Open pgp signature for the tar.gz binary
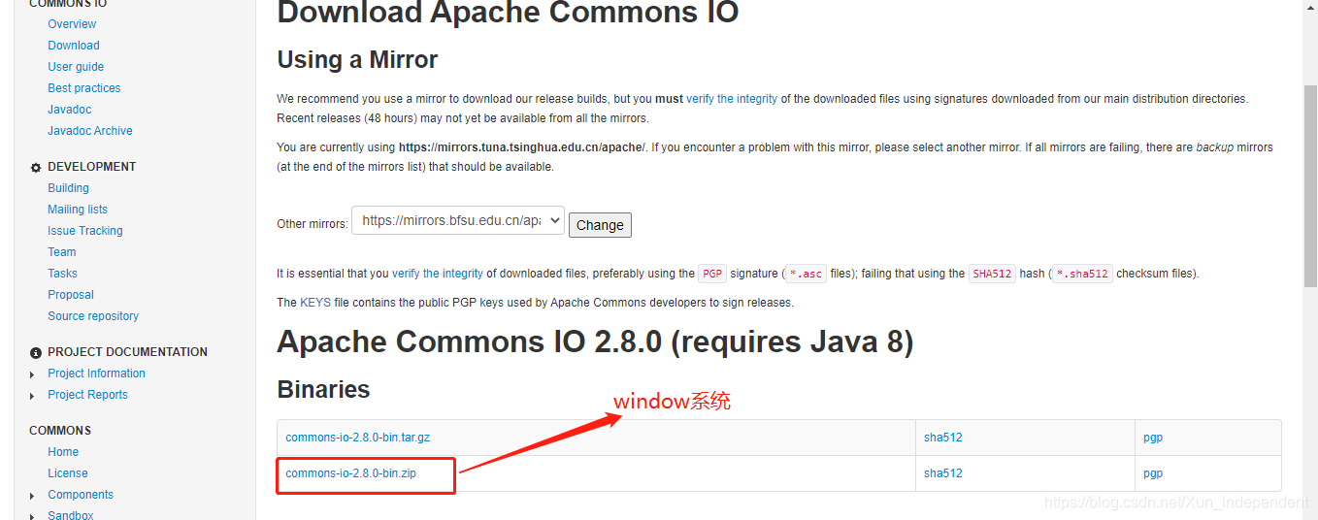 point(1153,438)
